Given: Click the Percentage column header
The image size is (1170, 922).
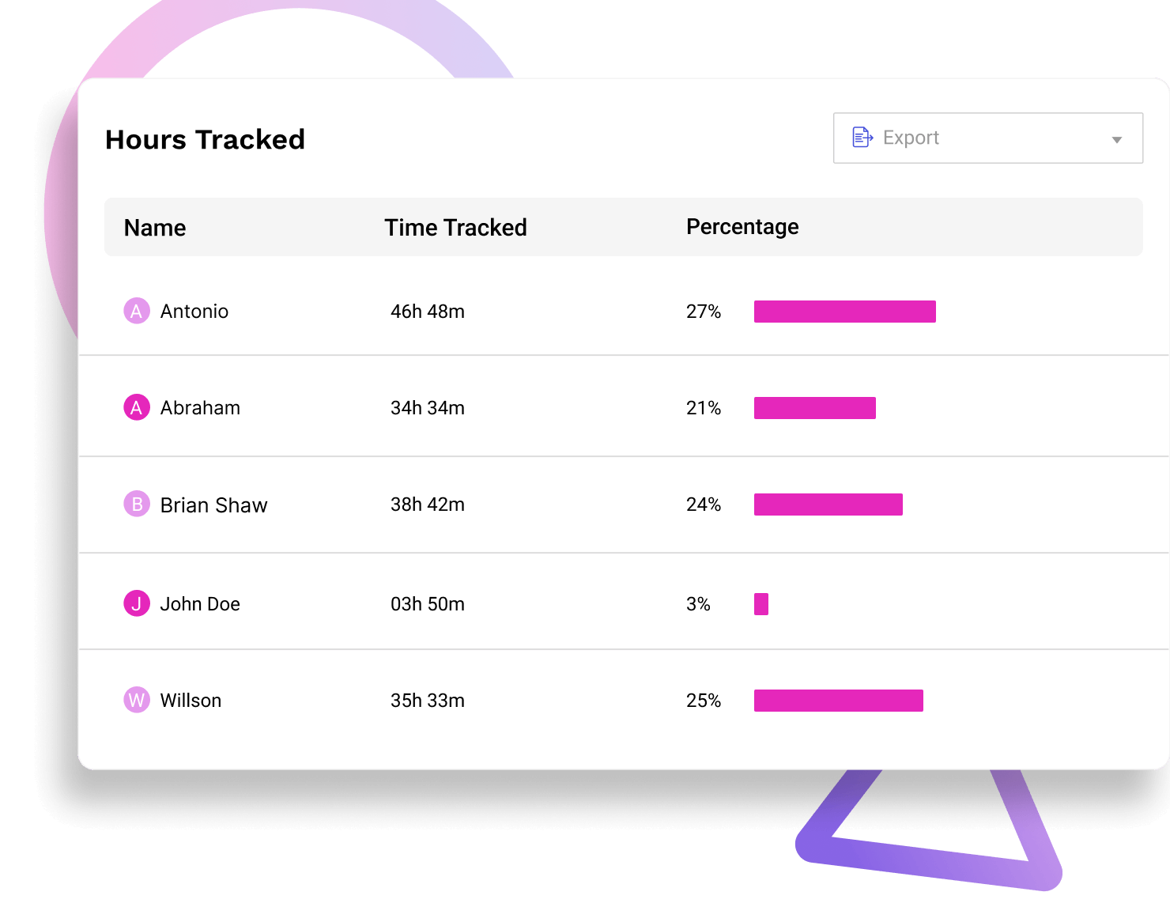Looking at the screenshot, I should 742,227.
